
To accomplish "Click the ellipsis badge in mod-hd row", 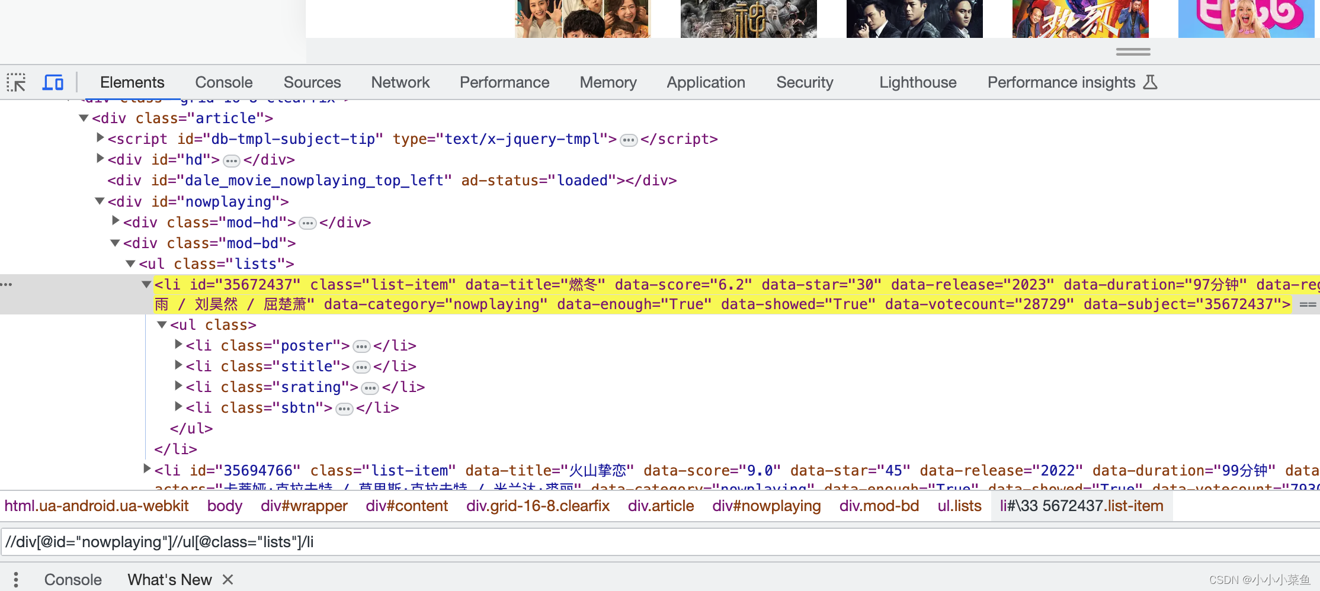I will 307,224.
